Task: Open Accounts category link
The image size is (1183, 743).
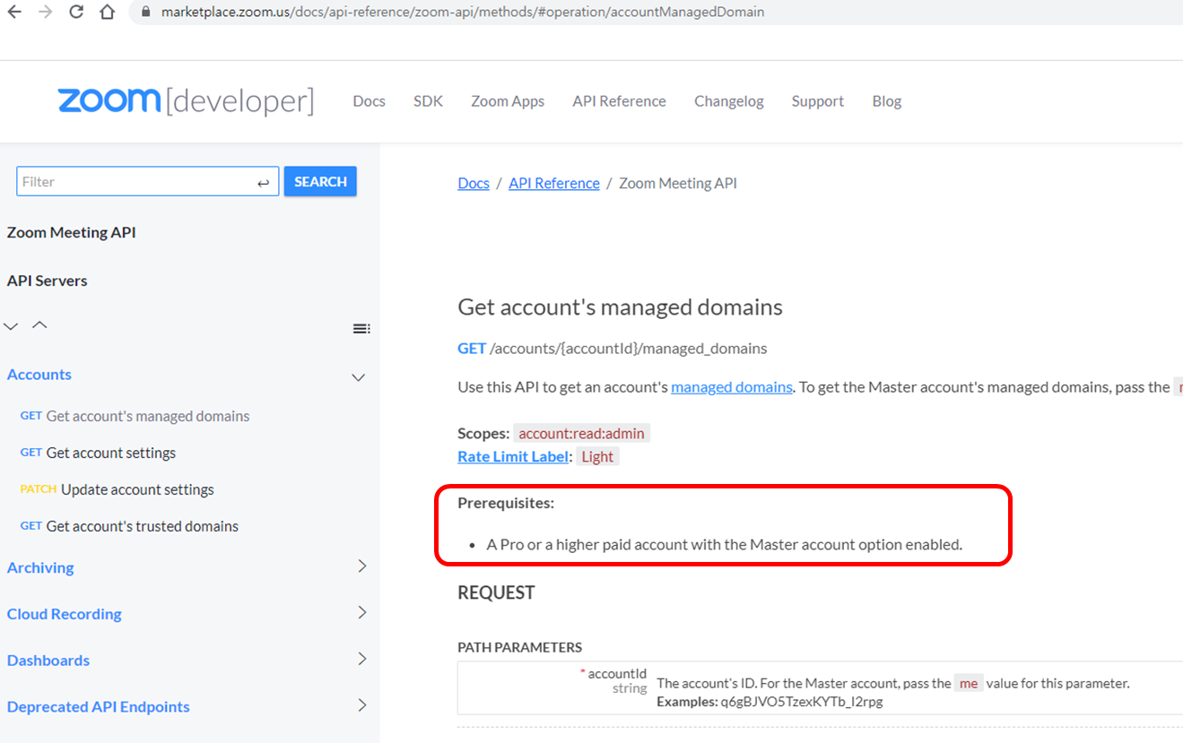Action: point(39,375)
